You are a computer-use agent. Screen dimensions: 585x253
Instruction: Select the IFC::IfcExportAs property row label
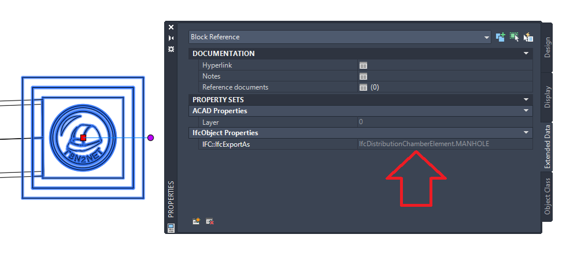click(x=226, y=144)
